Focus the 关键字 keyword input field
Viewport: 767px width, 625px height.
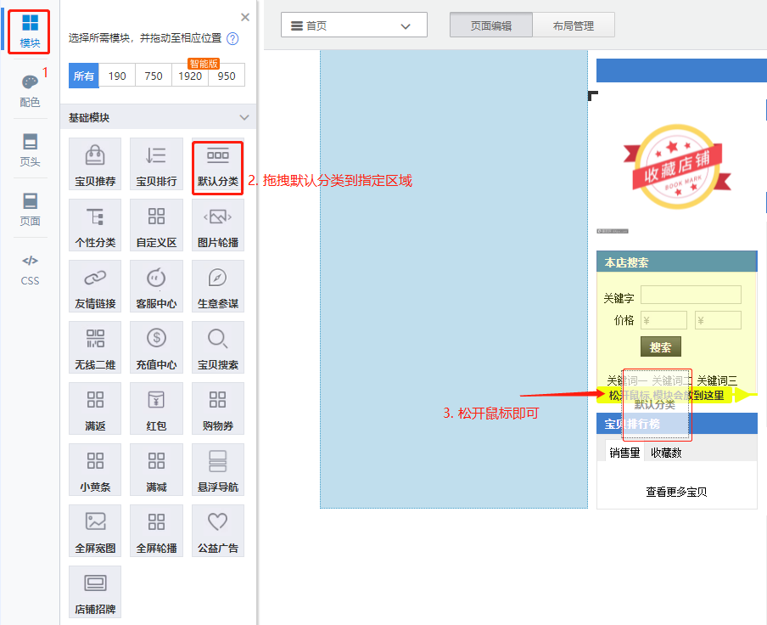coord(691,296)
